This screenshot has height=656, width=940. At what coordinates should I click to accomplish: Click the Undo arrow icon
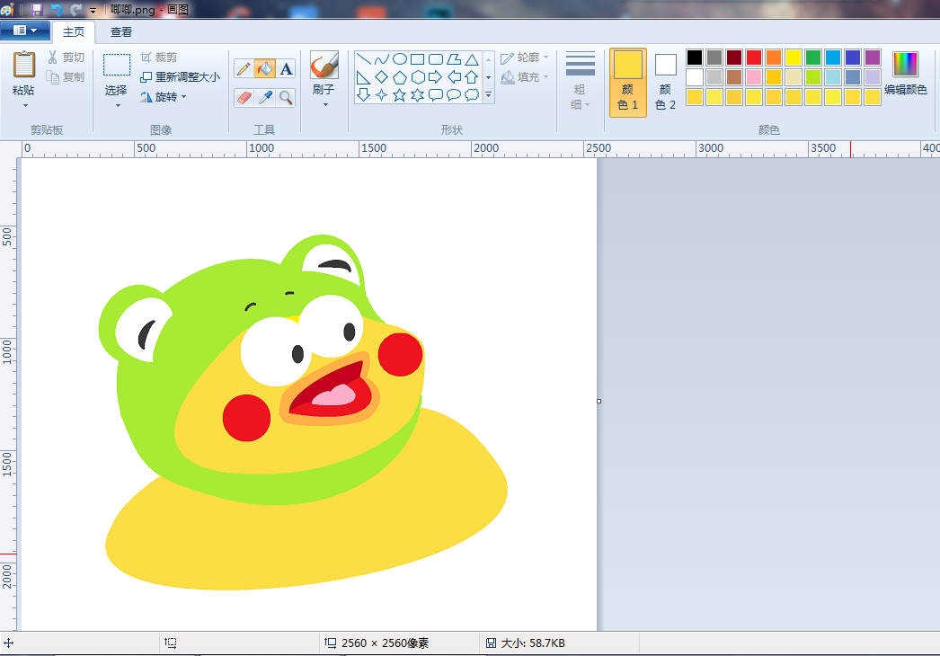point(57,9)
